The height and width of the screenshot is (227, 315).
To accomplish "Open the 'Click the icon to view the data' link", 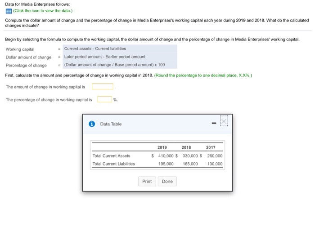I will (43, 11).
